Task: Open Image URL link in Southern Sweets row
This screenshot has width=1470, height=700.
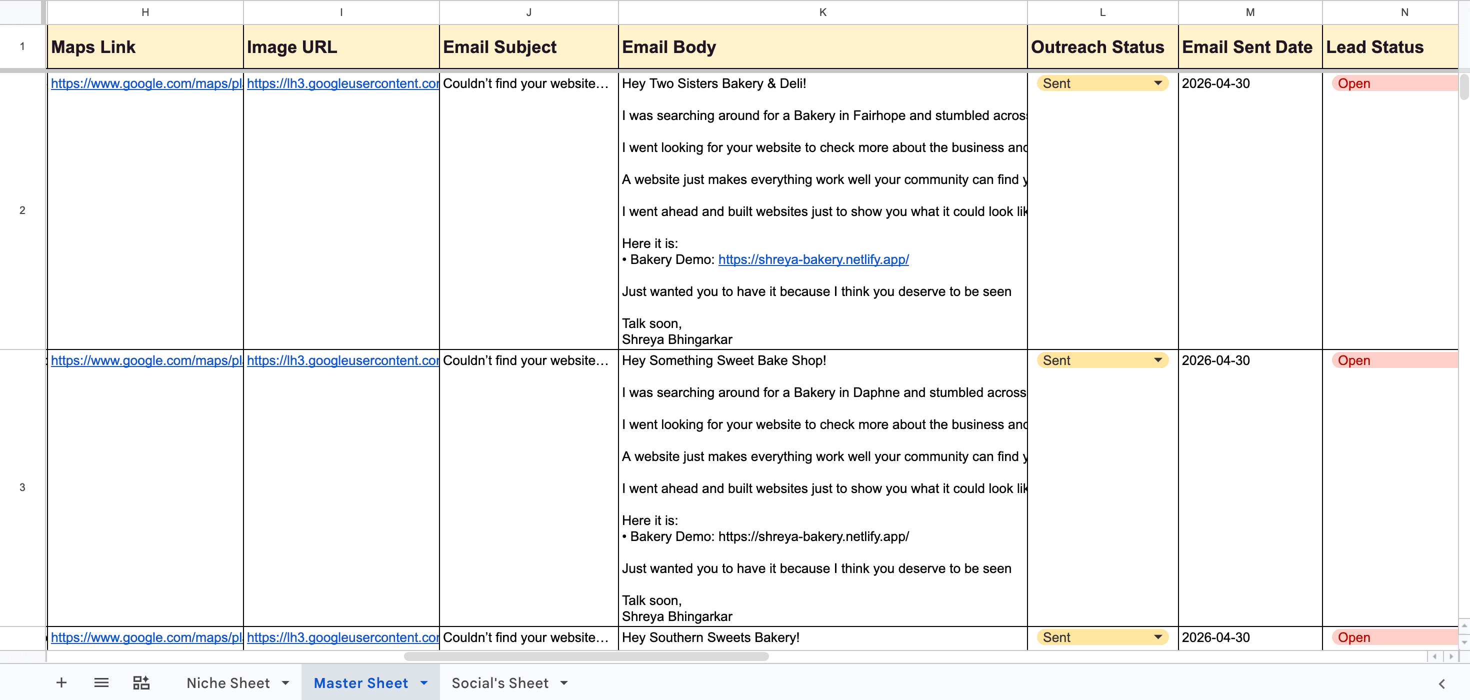Action: (x=343, y=637)
